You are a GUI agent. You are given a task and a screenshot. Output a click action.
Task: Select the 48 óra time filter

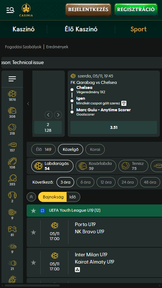(x=150, y=182)
